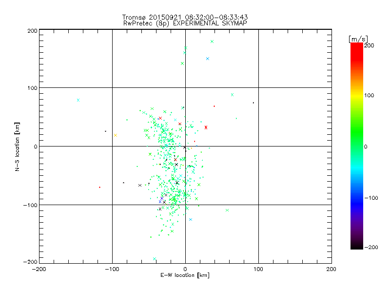Select the N-S location axis label
Image resolution: width=390 pixels, height=293 pixels.
tap(19, 146)
